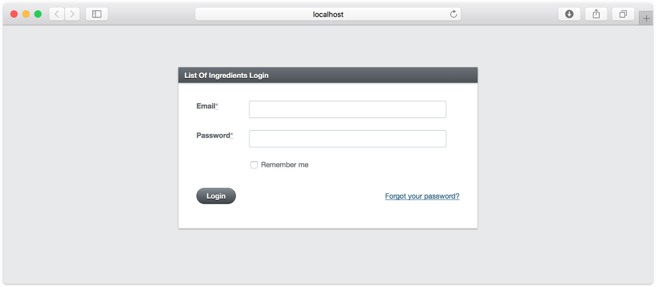Screen dimensions: 656x287
Task: Enable the Remember me checkbox
Action: [x=254, y=165]
